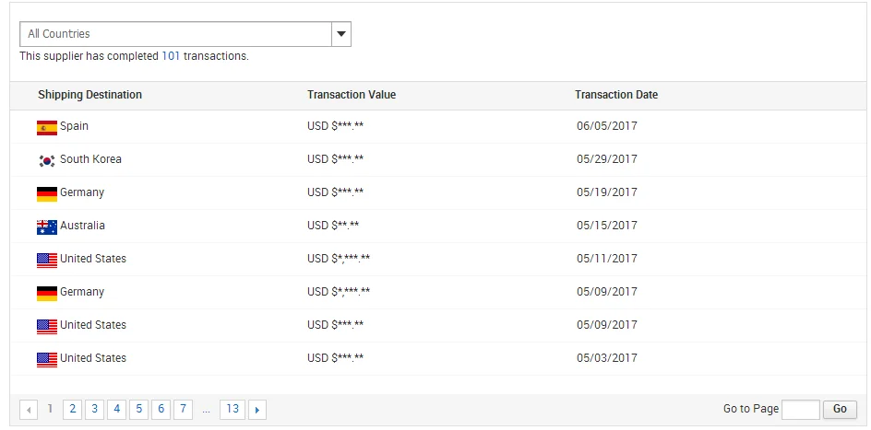
Task: Go to next page arrow
Action: click(257, 410)
